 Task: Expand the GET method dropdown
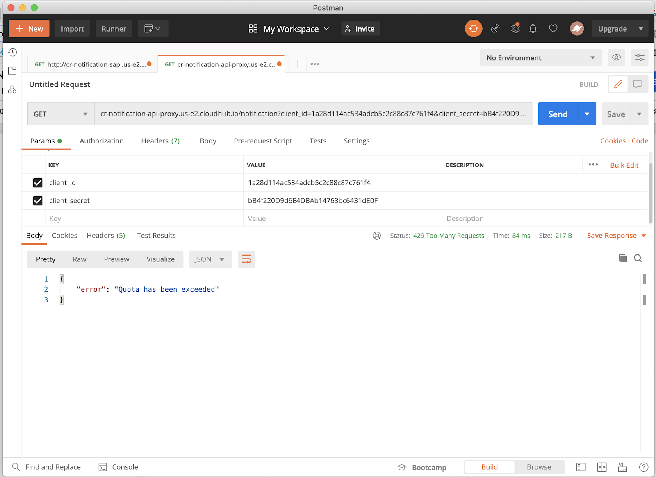pos(61,114)
